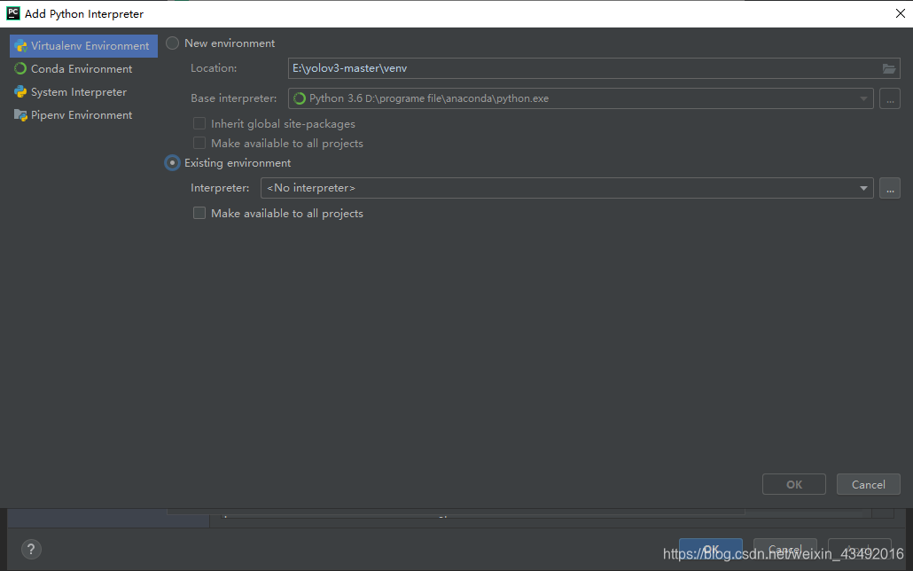
Task: Enable Inherit global site-packages
Action: 199,123
